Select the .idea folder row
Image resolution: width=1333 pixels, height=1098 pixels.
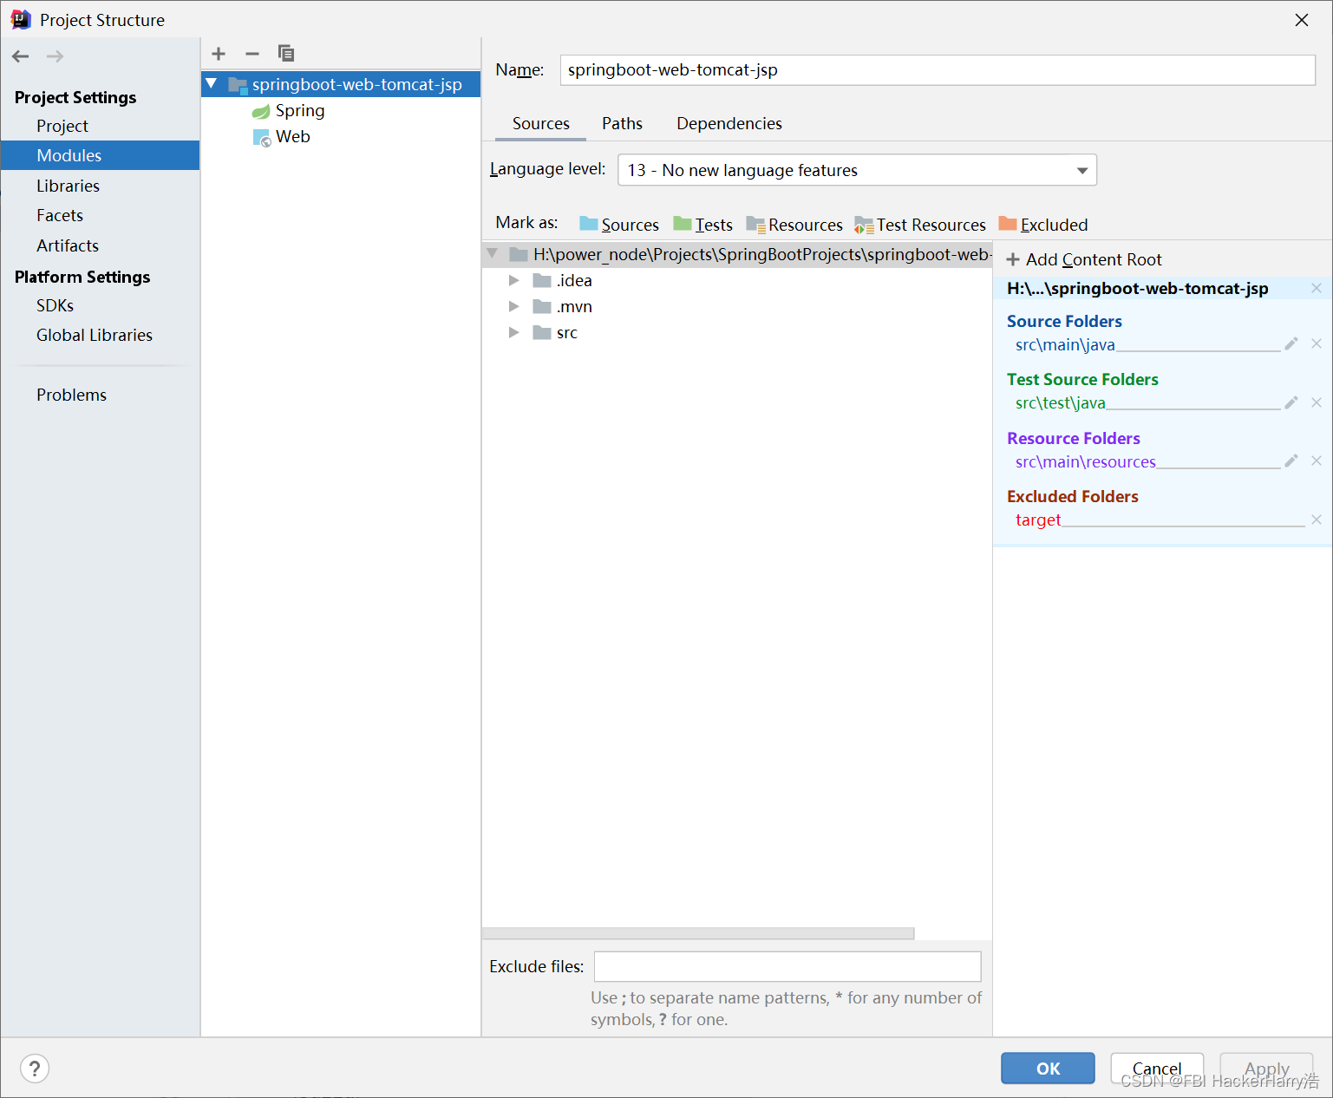737,280
